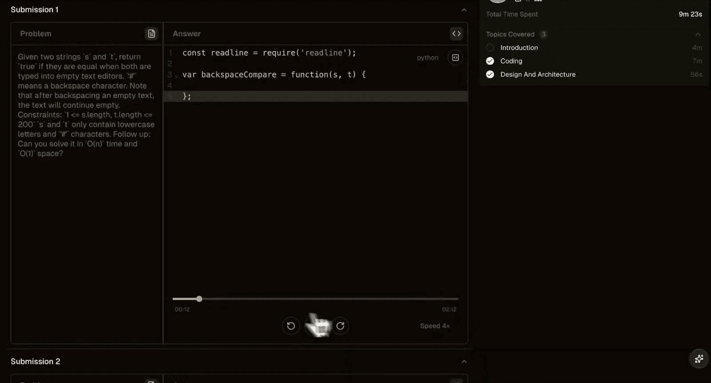Viewport: 711px width, 383px height.
Task: Select the Introduction topic circle
Action: (x=490, y=47)
